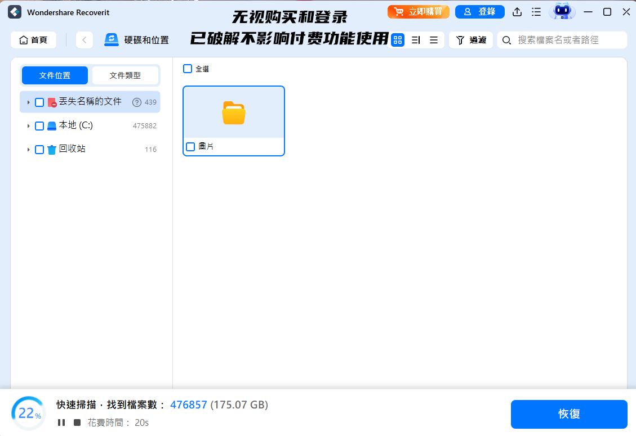Image resolution: width=636 pixels, height=436 pixels.
Task: Tick the 本地 (C:) checkbox
Action: coord(39,126)
